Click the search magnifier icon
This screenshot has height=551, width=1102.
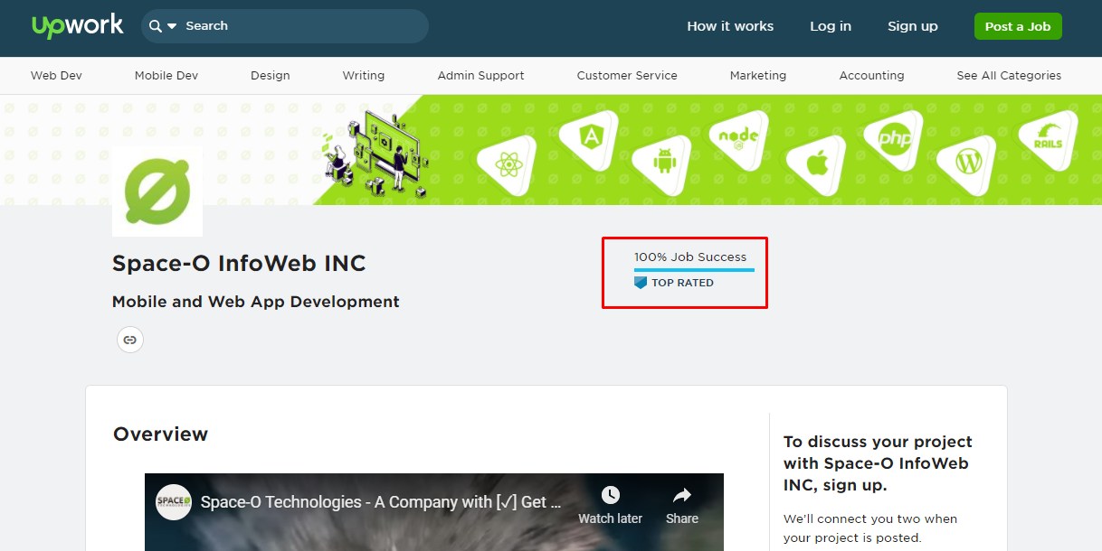pyautogui.click(x=156, y=26)
